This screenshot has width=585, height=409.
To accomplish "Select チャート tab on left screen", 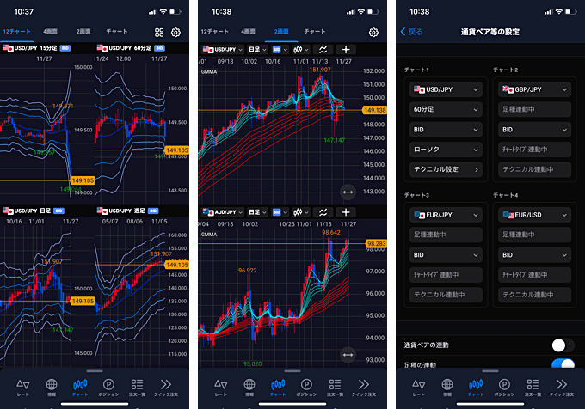I will (x=117, y=31).
